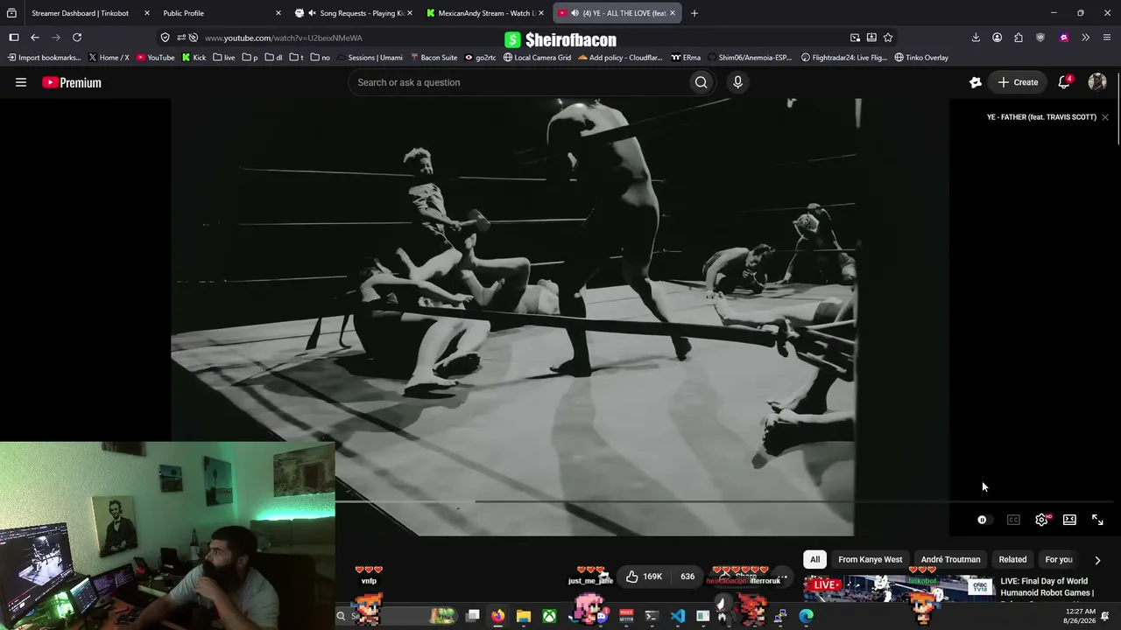This screenshot has width=1121, height=630.
Task: Open a new browser tab
Action: (694, 13)
